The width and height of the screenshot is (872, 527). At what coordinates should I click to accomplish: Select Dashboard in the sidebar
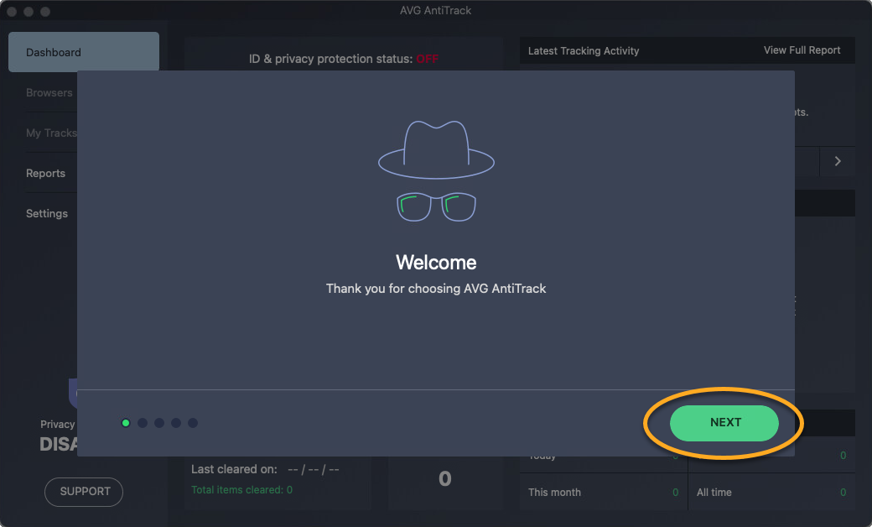[83, 52]
